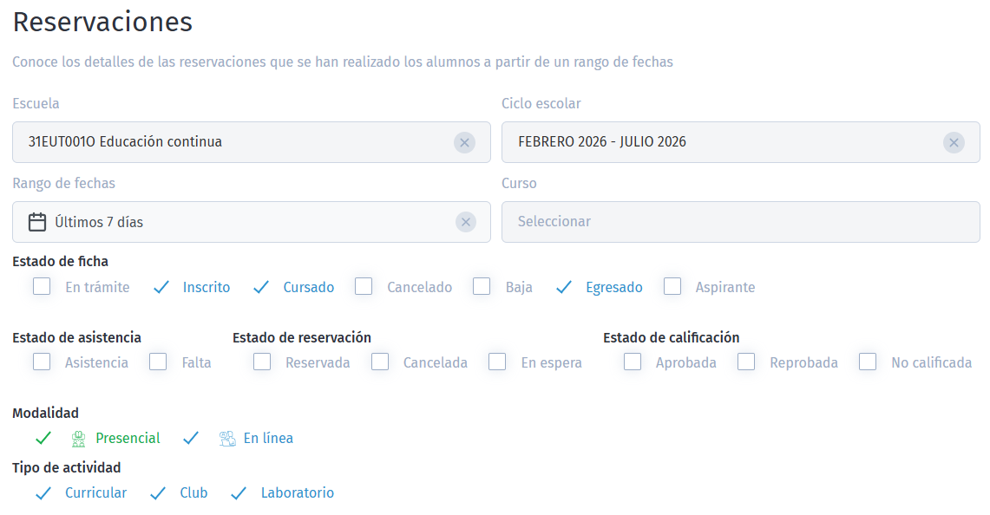Clear the Rango de fechas value

click(x=466, y=223)
